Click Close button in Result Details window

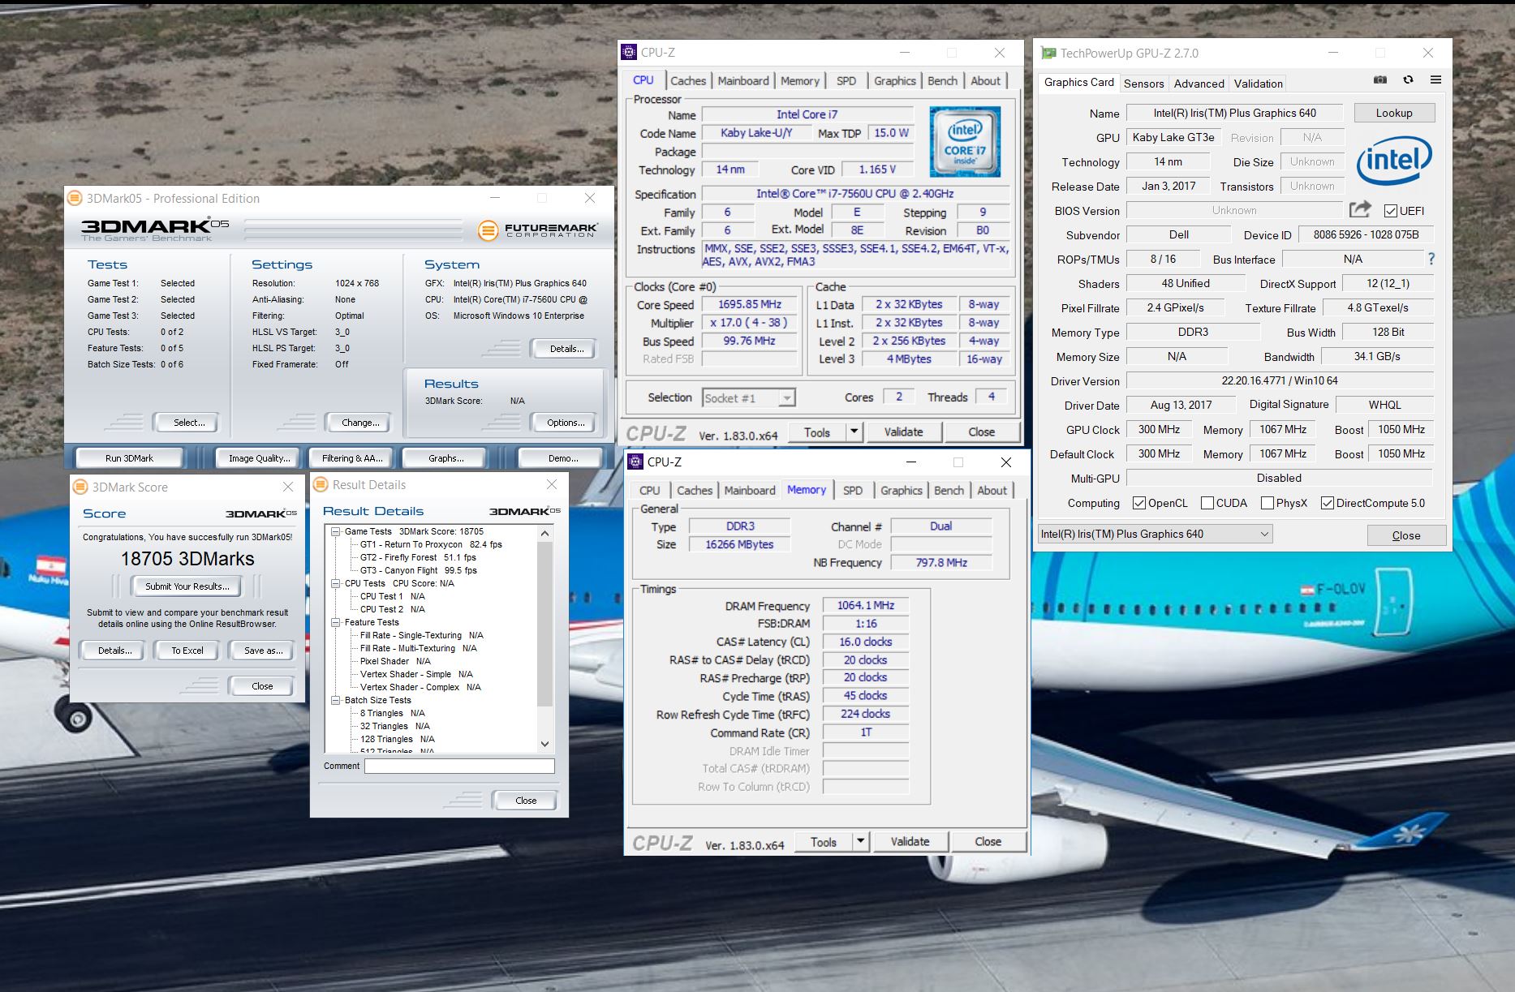tap(526, 801)
